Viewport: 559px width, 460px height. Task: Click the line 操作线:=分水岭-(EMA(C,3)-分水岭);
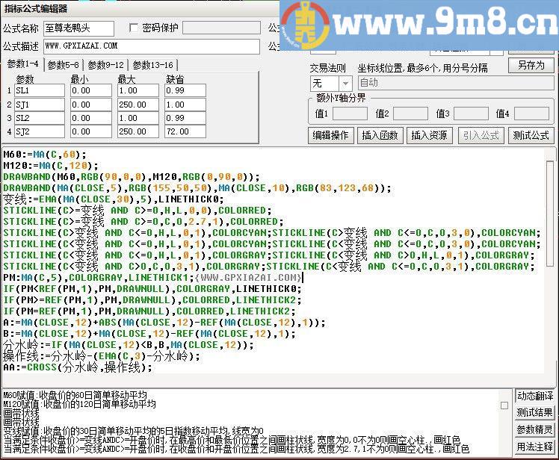pyautogui.click(x=102, y=356)
